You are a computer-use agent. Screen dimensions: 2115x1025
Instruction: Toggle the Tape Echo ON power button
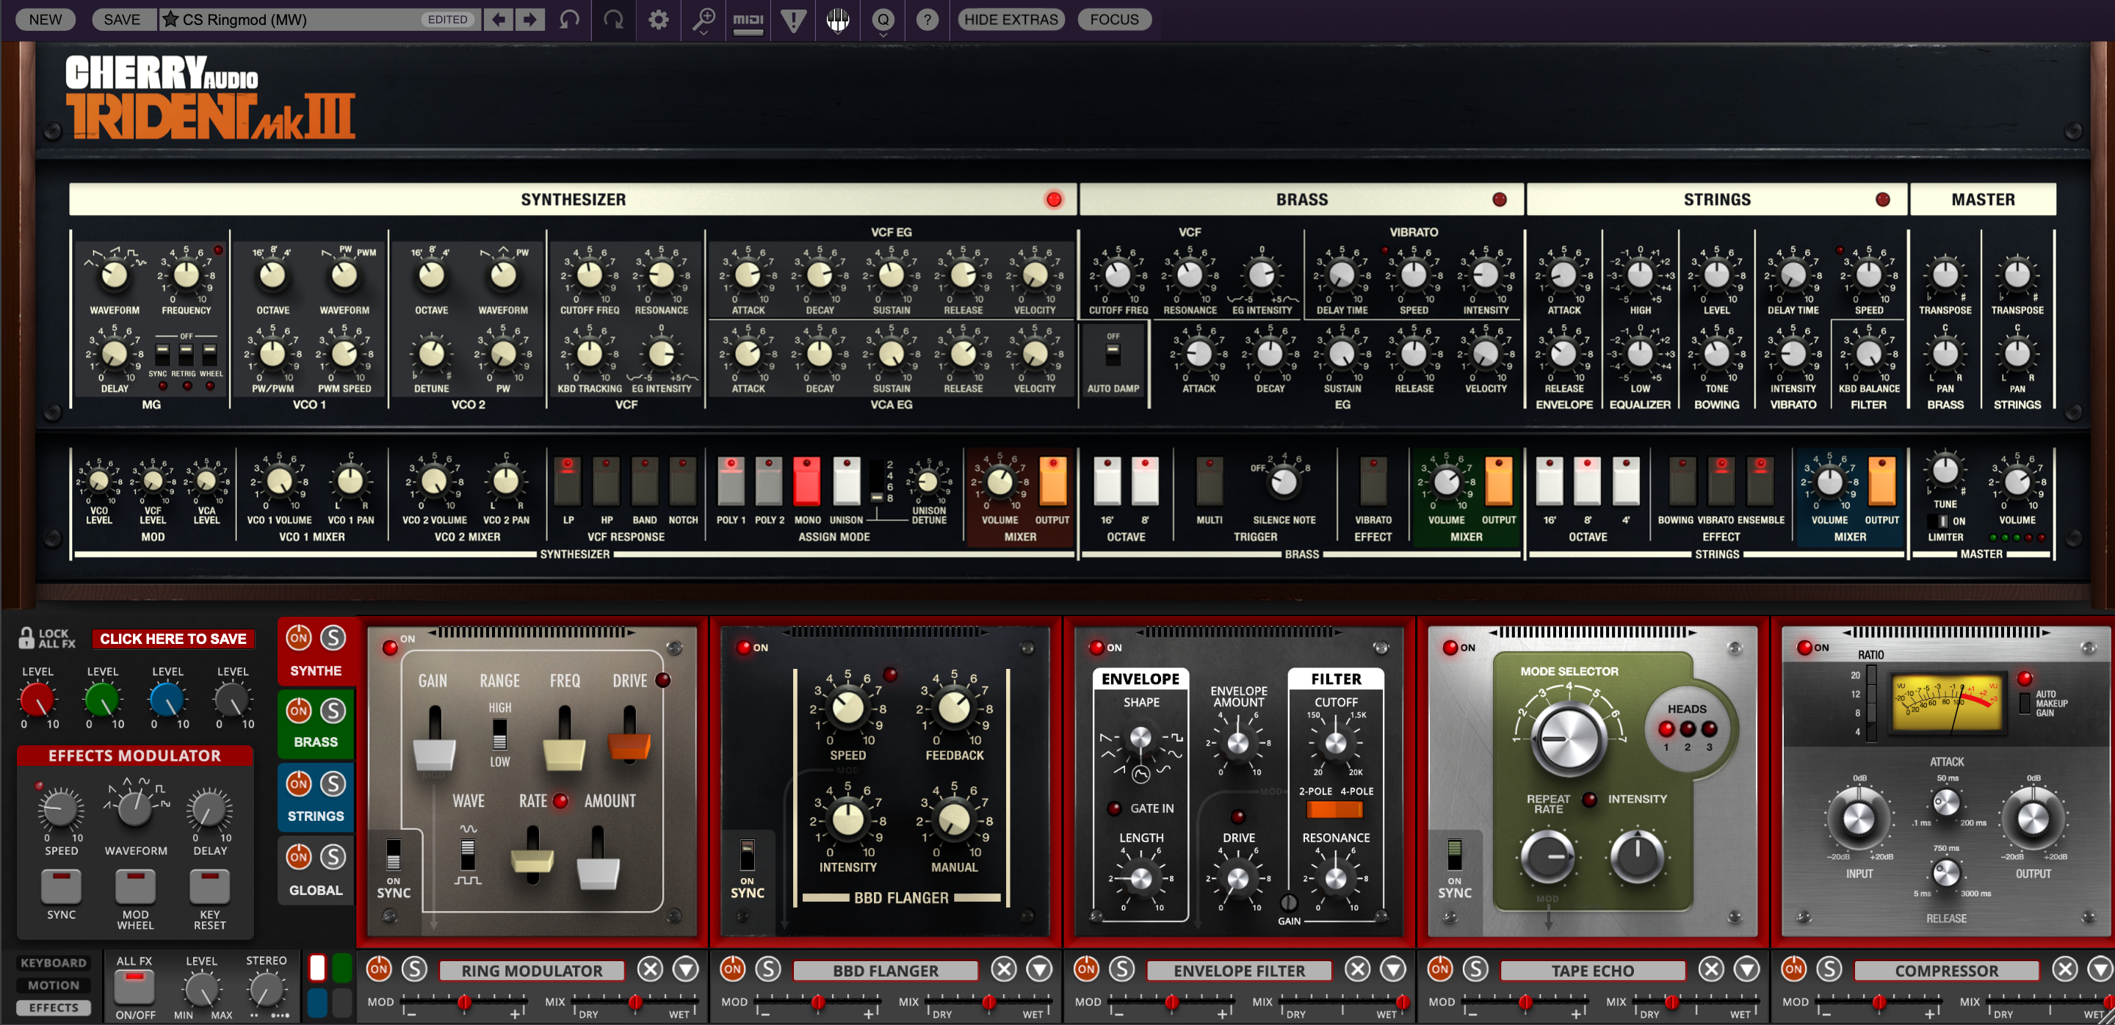coord(1439,969)
